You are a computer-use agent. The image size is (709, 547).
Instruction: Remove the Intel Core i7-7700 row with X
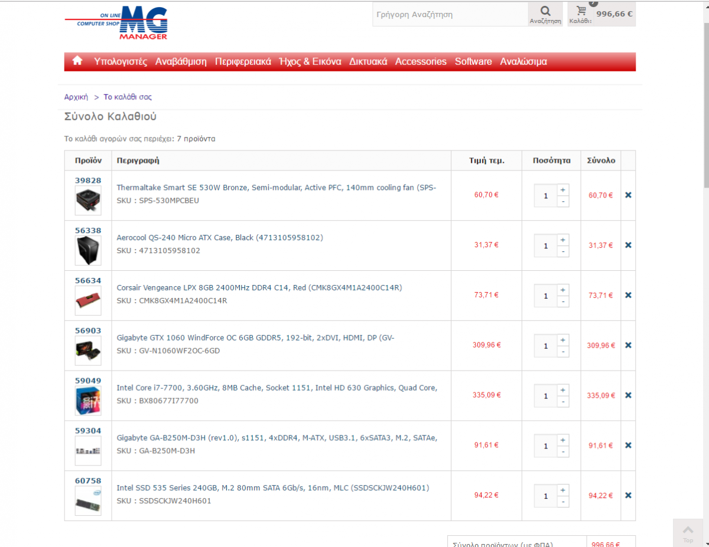click(x=628, y=395)
